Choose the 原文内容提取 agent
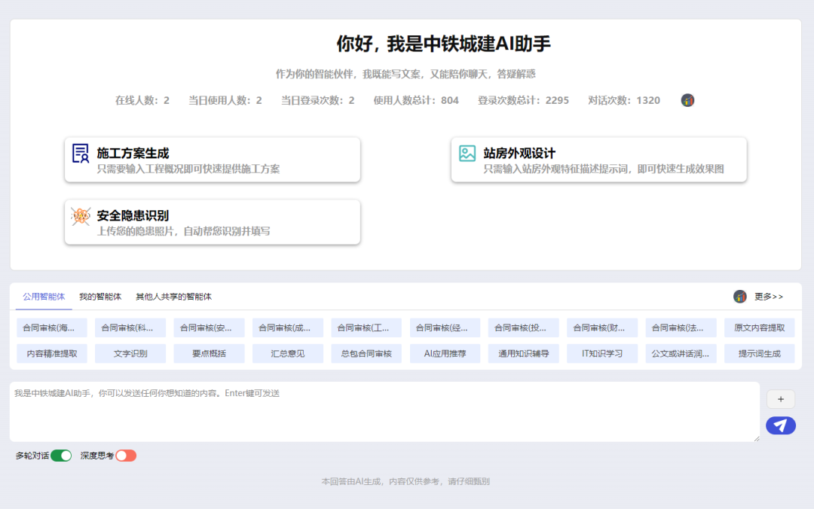Image resolution: width=814 pixels, height=509 pixels. point(760,328)
